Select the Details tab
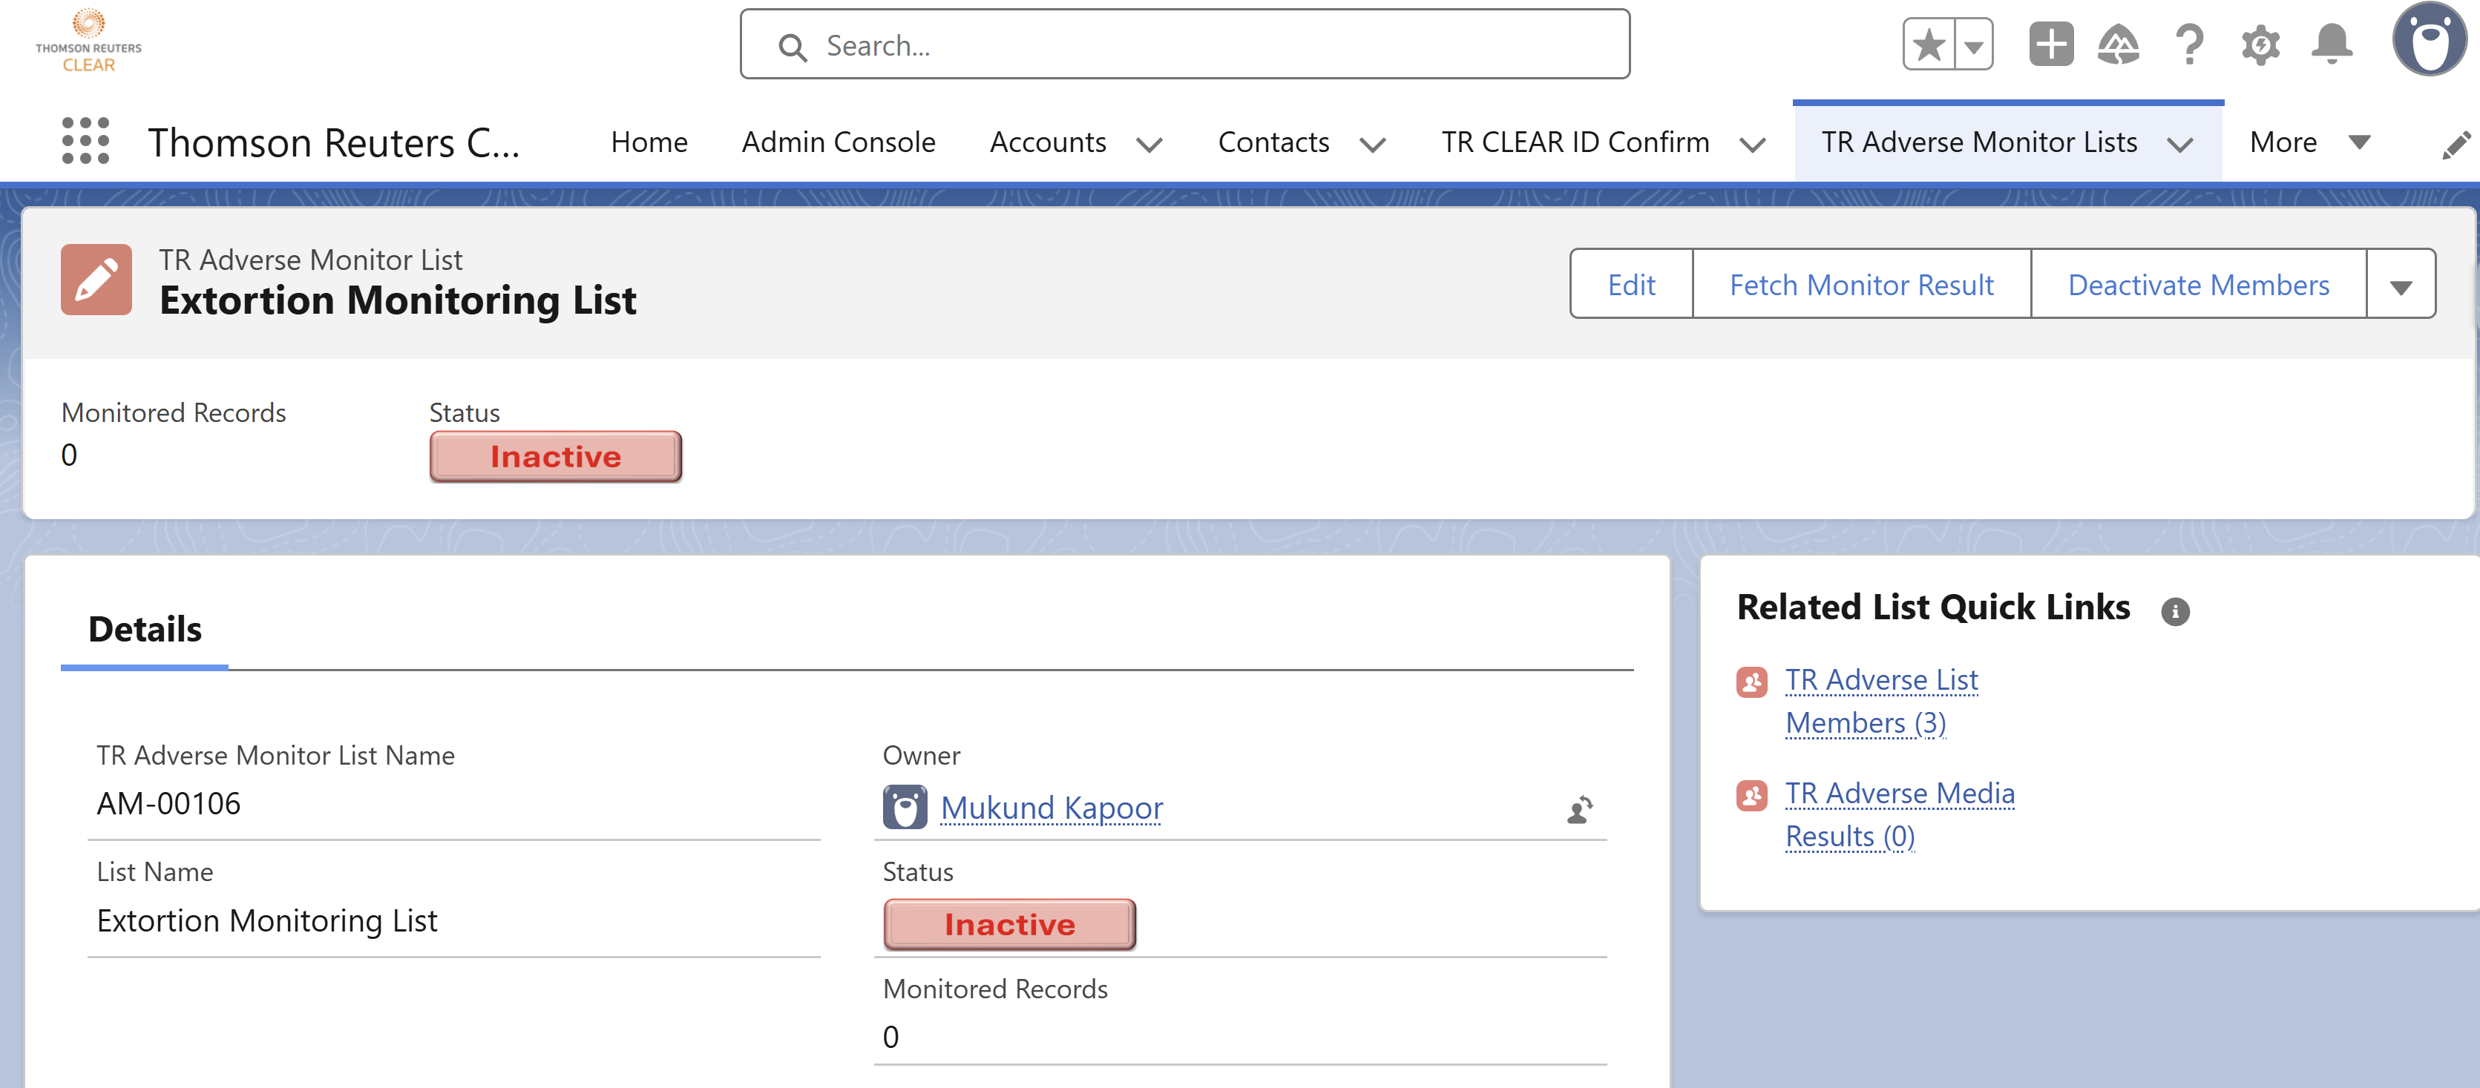 145,629
